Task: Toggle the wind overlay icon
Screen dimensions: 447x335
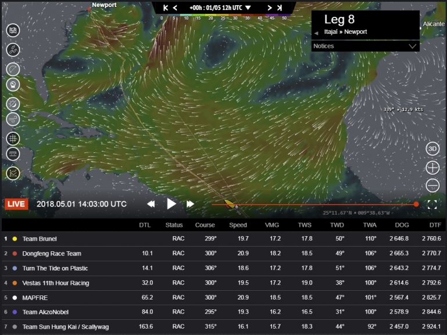Action: [13, 119]
